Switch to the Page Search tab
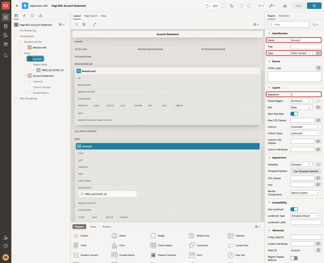This screenshot has width=324, height=263. [90, 16]
